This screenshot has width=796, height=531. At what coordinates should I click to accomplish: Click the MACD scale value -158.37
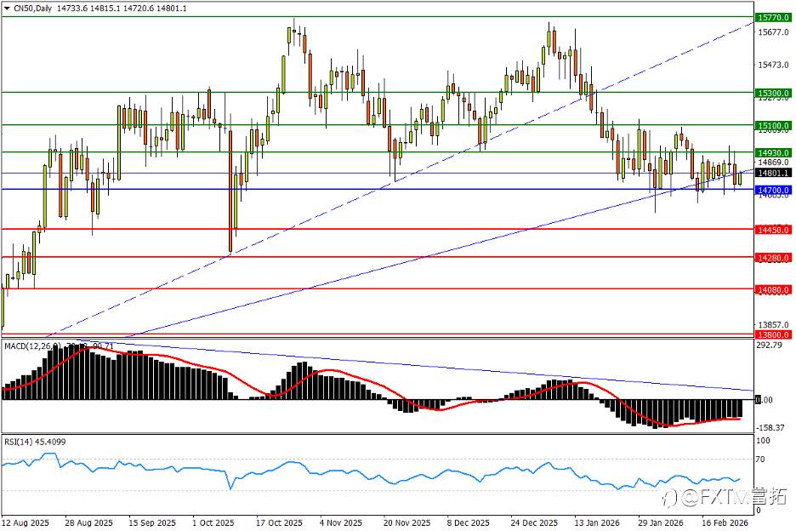coord(770,428)
